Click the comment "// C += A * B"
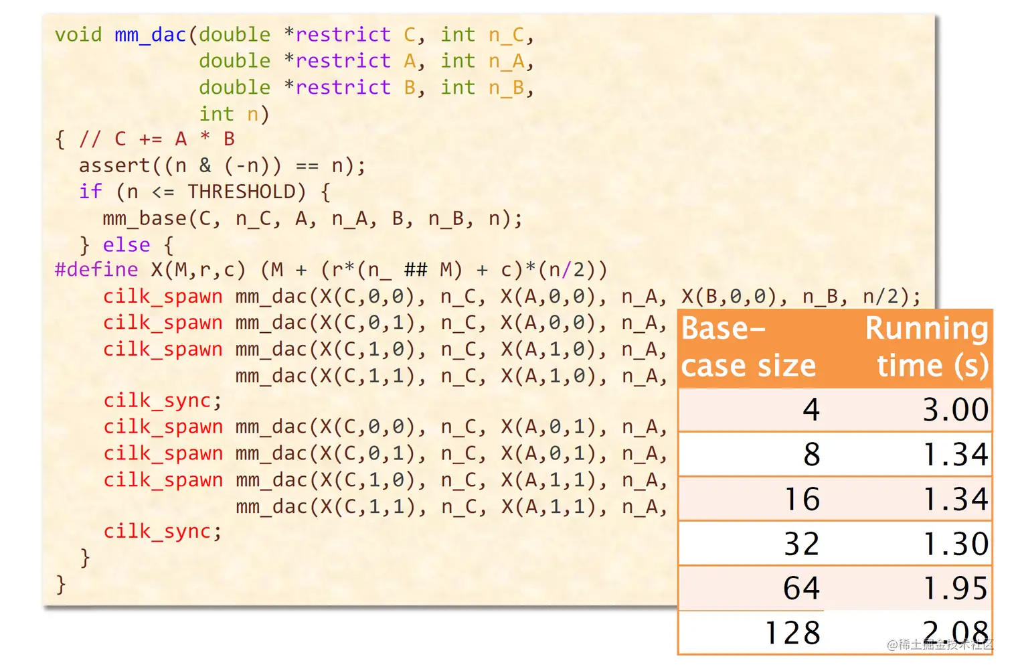 pyautogui.click(x=157, y=139)
